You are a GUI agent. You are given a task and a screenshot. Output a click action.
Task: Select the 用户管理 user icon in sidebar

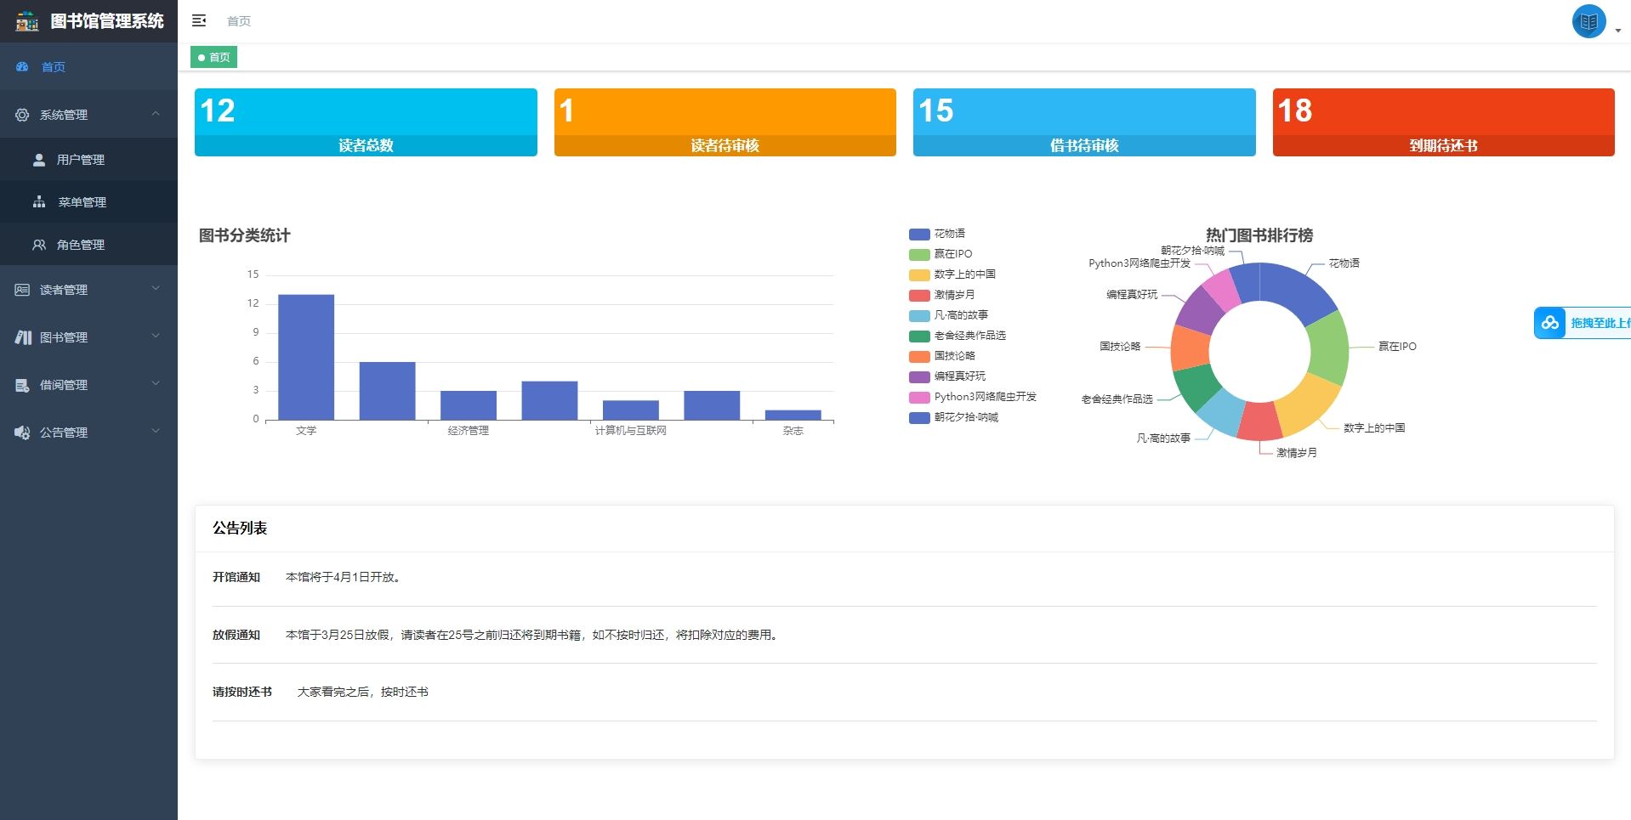point(38,159)
